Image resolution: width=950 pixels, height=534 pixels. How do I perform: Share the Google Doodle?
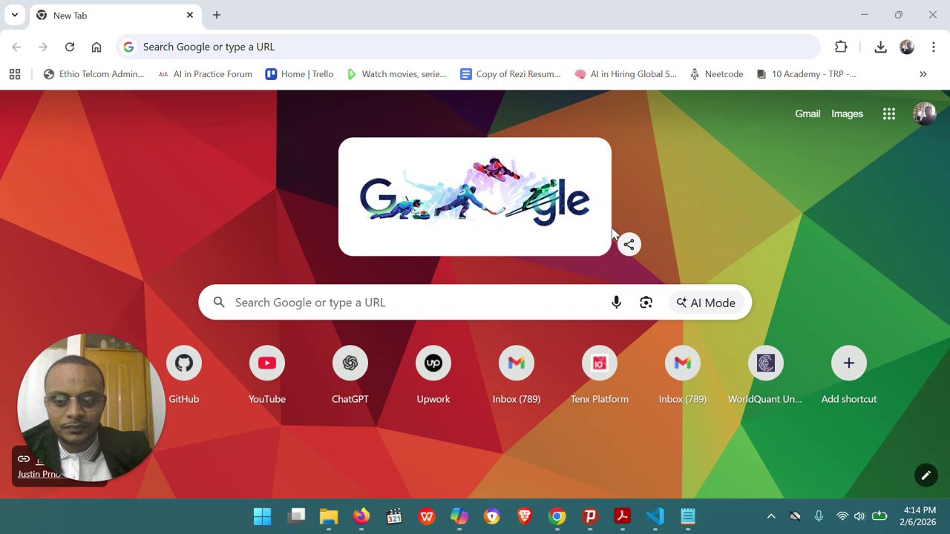pos(629,245)
